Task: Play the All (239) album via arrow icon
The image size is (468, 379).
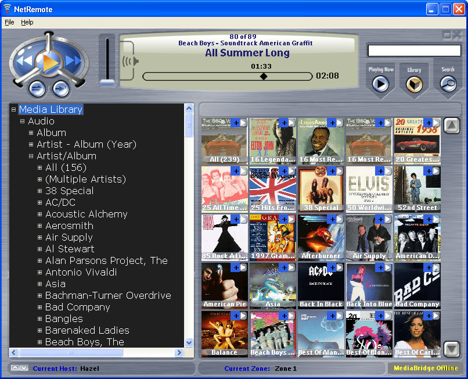Action: coord(243,123)
